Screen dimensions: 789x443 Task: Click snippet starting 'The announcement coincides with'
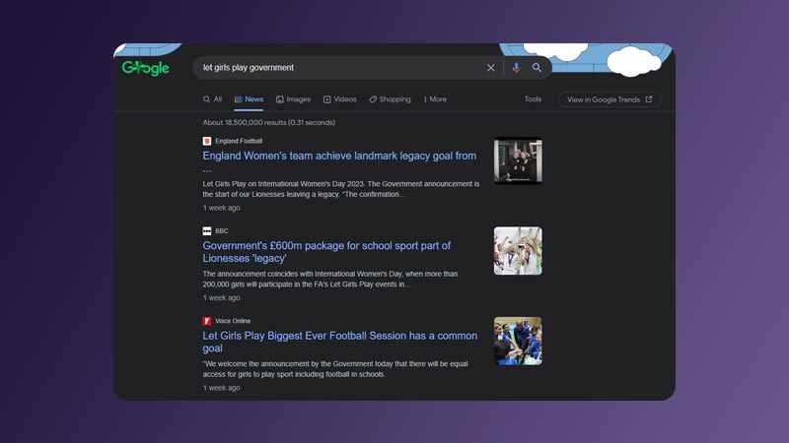pos(330,279)
